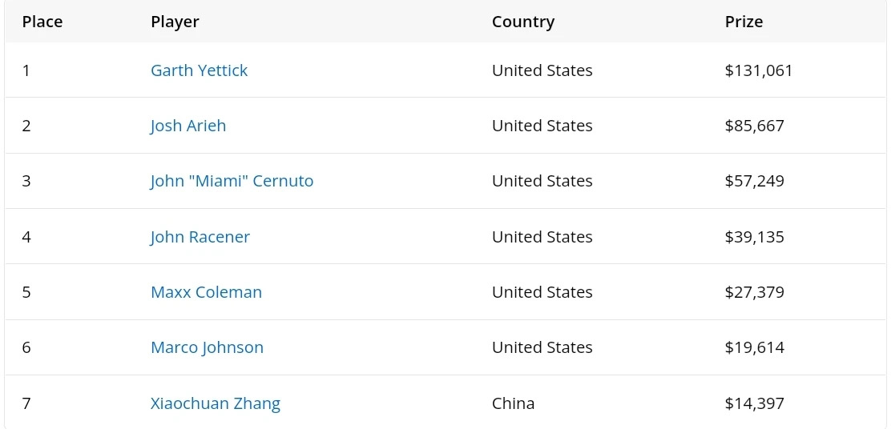Click the Player column header
891x429 pixels.
point(175,22)
